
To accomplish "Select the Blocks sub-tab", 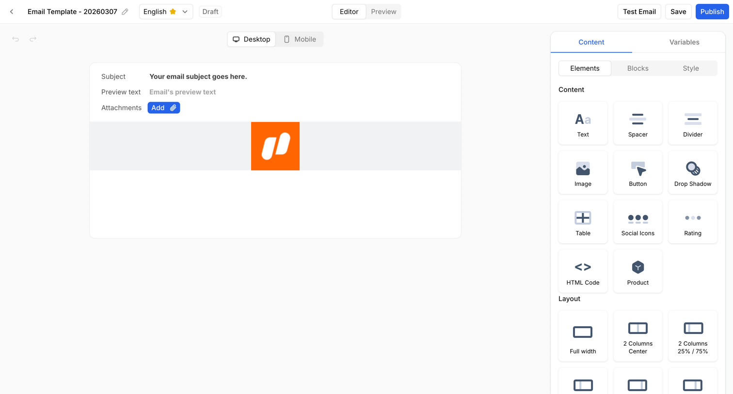I will click(637, 68).
